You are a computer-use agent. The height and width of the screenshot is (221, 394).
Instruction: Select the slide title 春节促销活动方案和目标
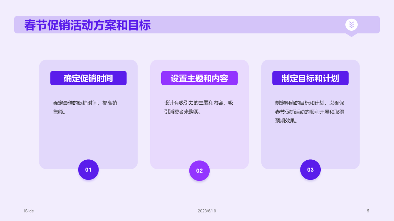[87, 25]
